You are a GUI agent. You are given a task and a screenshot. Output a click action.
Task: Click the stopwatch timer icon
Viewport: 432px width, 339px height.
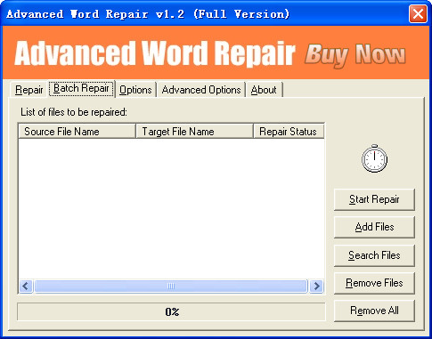(374, 158)
